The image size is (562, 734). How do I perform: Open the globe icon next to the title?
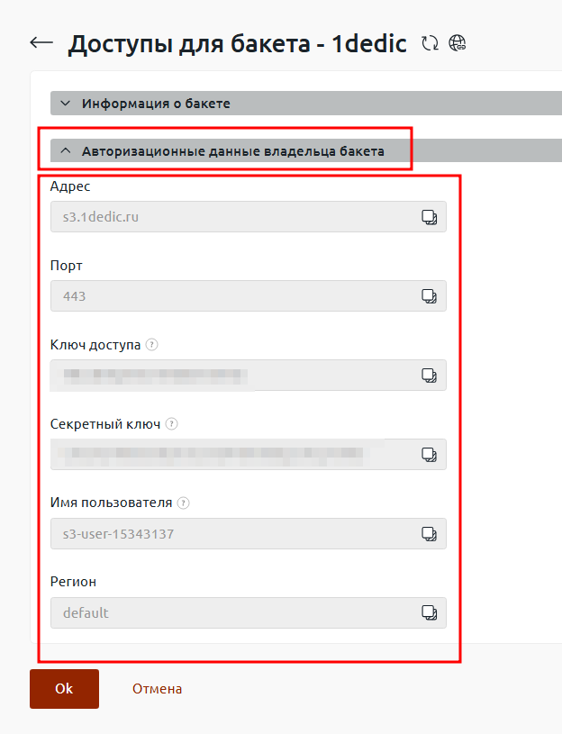coord(458,43)
